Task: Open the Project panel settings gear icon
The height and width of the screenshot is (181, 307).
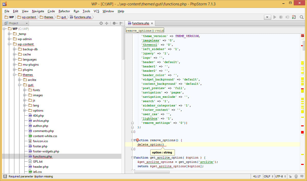Action: coord(114,23)
